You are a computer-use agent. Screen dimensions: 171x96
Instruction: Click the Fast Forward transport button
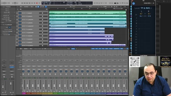coord(27,3)
